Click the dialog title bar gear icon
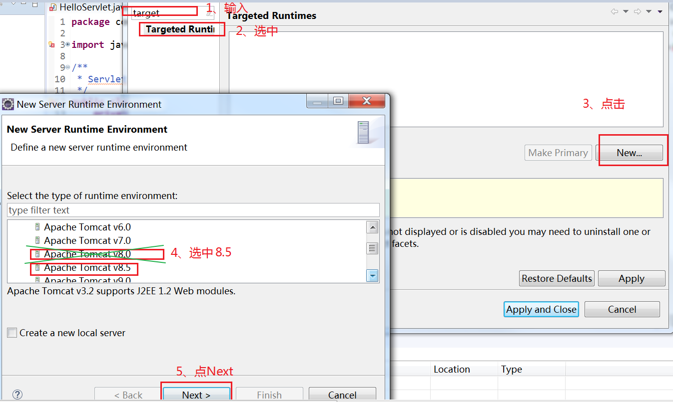The height and width of the screenshot is (402, 673). 8,104
